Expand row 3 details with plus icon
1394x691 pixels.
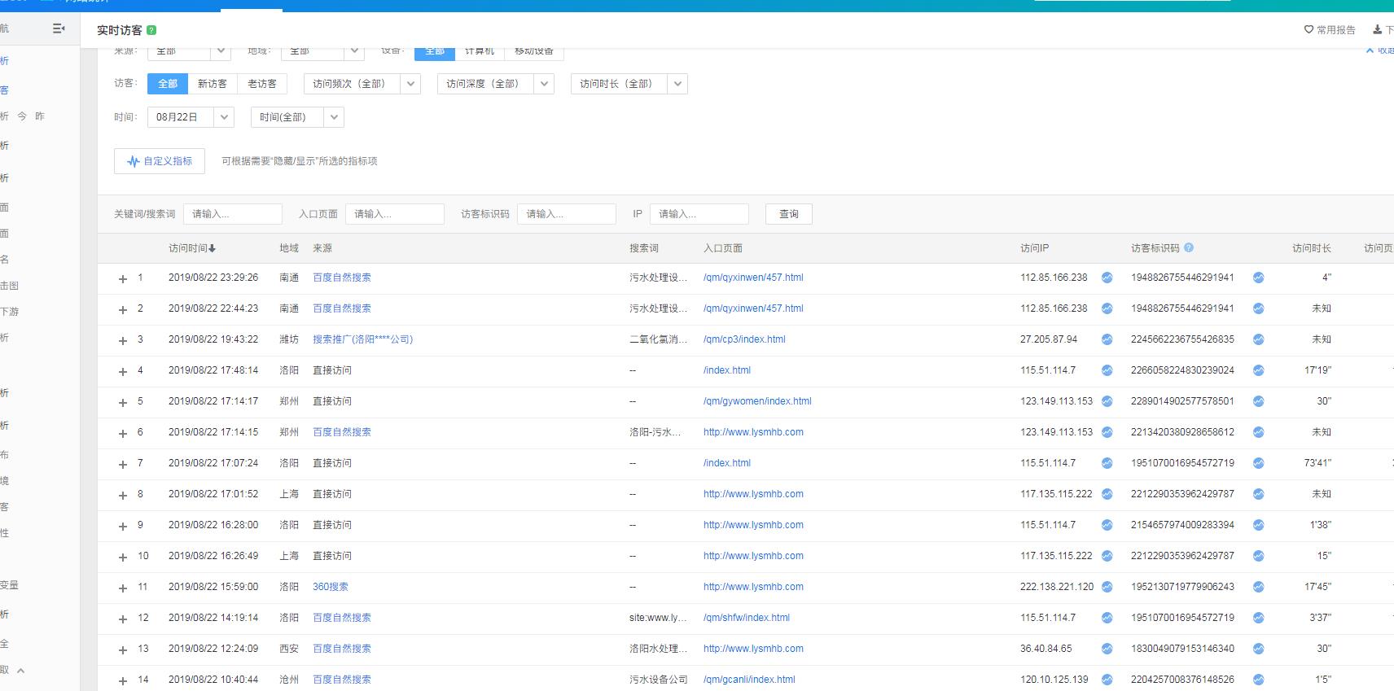point(123,340)
